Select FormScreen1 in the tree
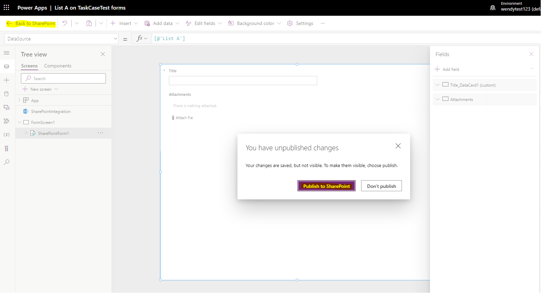Image resolution: width=541 pixels, height=293 pixels. point(43,123)
